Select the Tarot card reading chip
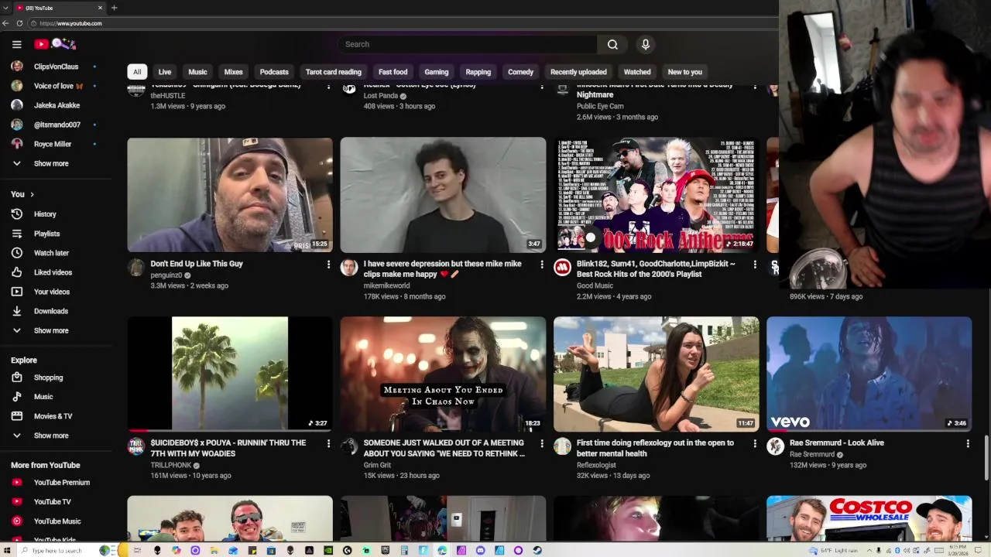Image resolution: width=991 pixels, height=557 pixels. pyautogui.click(x=333, y=72)
